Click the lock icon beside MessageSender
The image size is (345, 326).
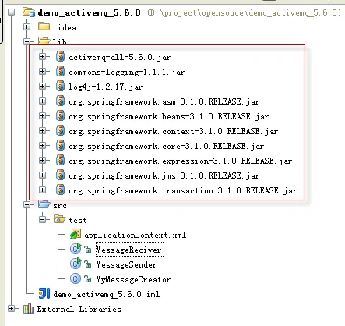(88, 264)
